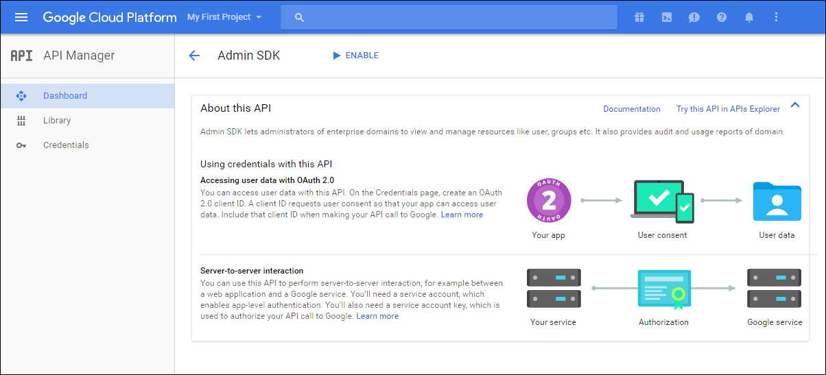
Task: Click the send feedback alert icon
Action: [x=694, y=17]
